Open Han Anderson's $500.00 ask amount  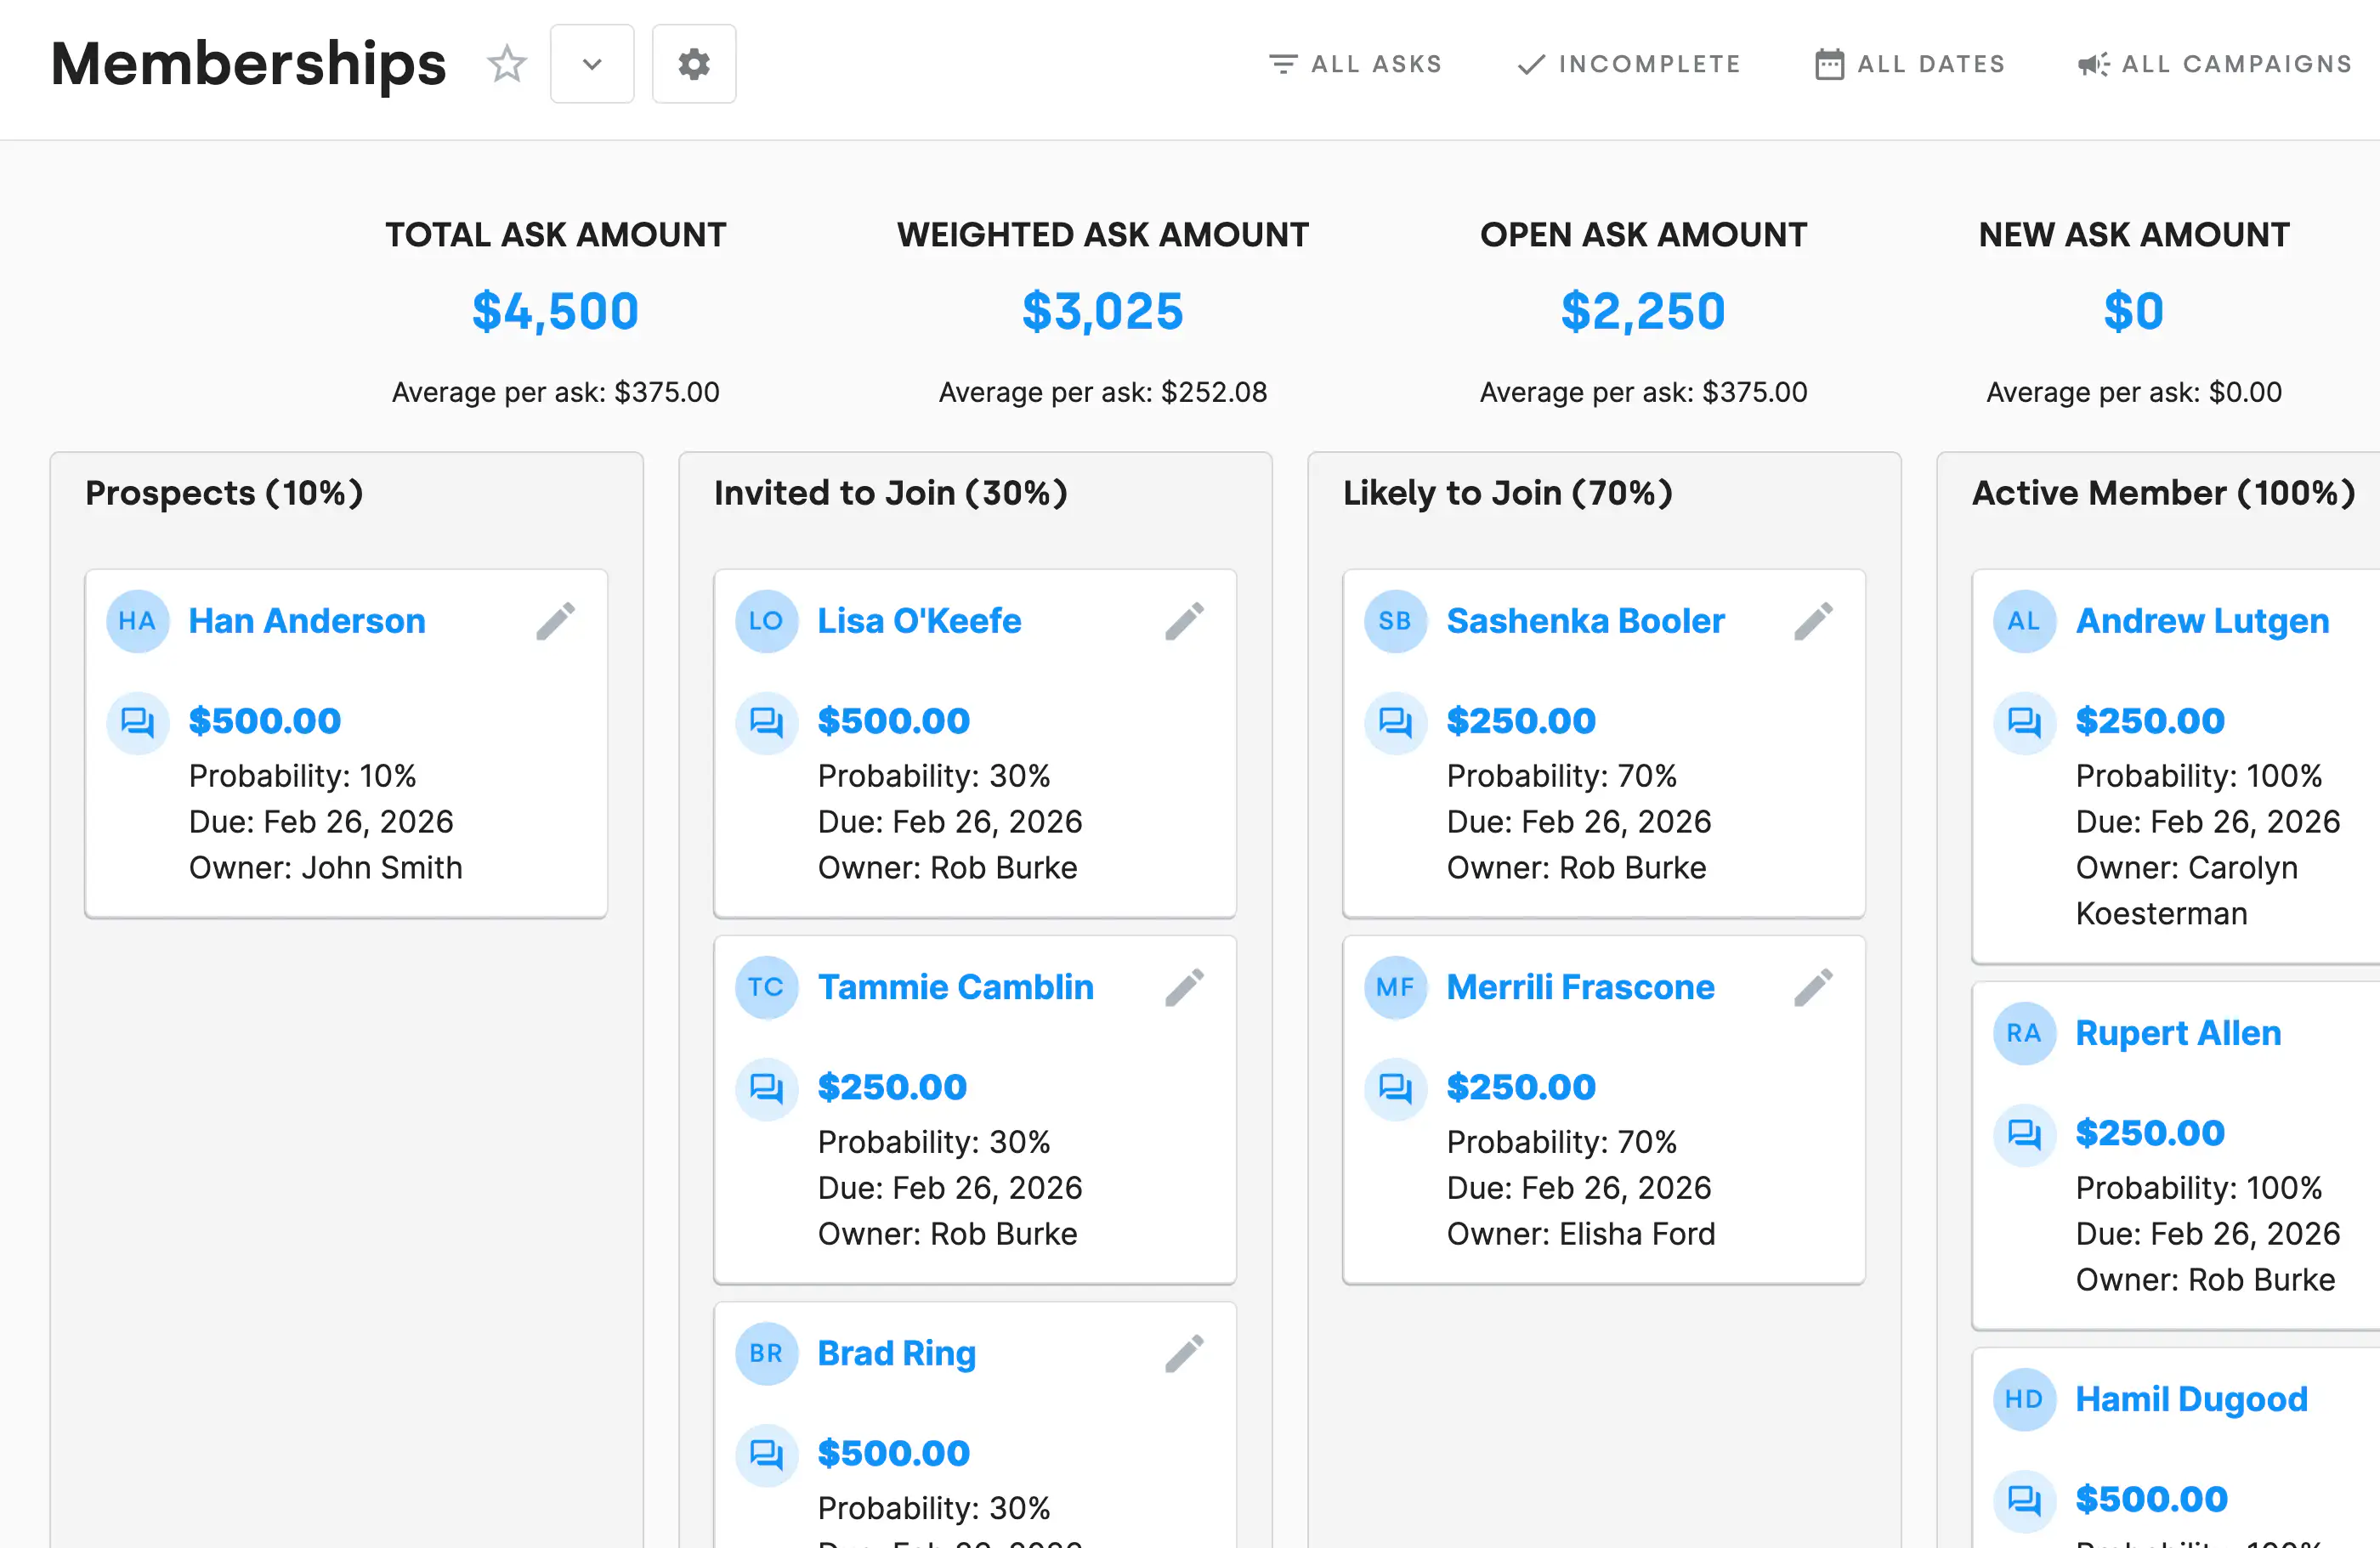tap(265, 721)
